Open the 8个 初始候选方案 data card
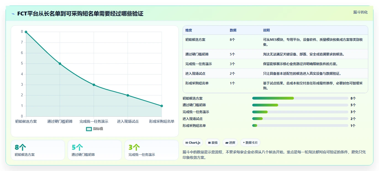The height and width of the screenshot is (171, 379). 38,150
